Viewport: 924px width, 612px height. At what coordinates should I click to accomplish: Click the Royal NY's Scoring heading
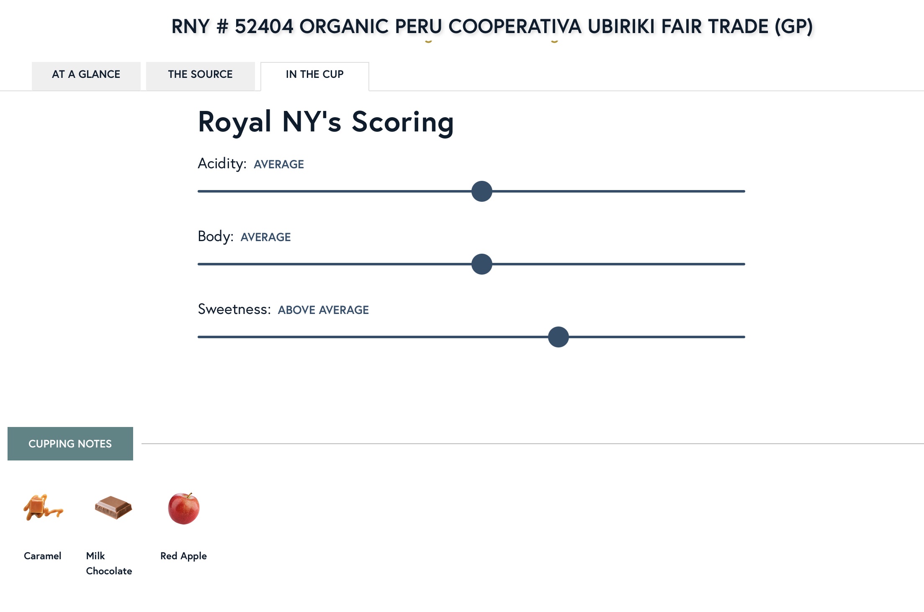pos(326,122)
